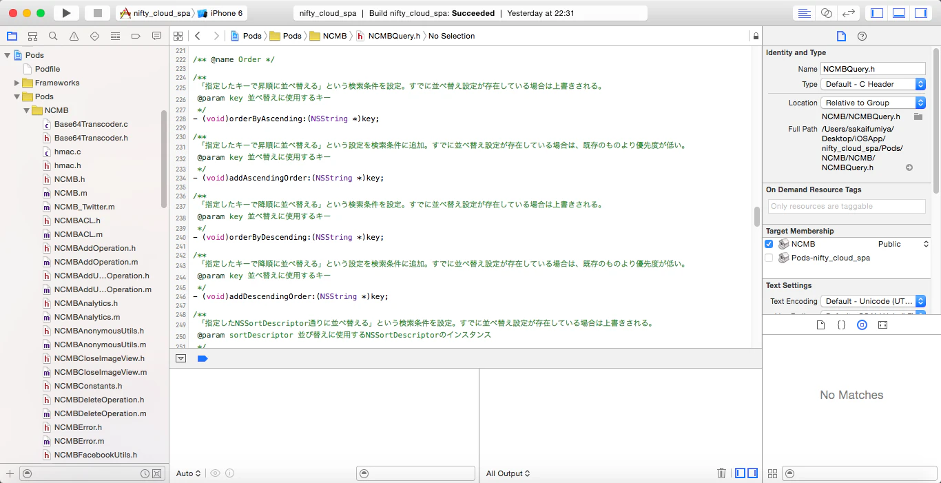Clear the console with trash icon
This screenshot has height=483, width=941.
tap(722, 473)
